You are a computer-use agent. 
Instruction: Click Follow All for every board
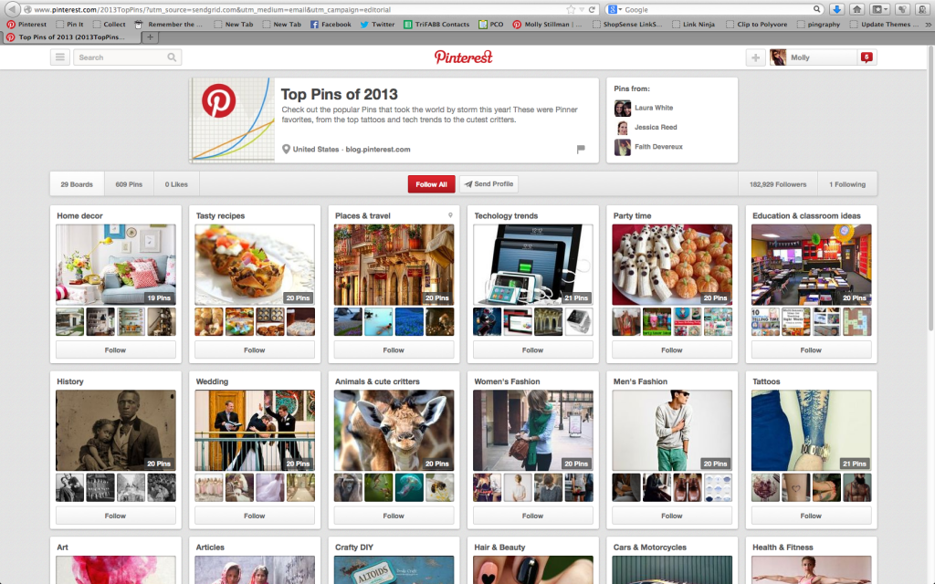430,183
